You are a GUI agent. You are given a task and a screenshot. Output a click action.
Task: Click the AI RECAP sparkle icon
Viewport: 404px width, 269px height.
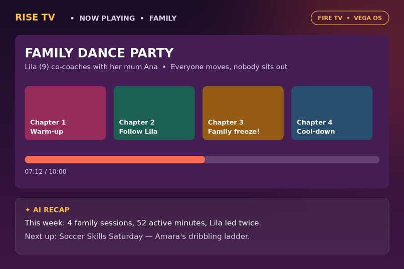point(28,210)
